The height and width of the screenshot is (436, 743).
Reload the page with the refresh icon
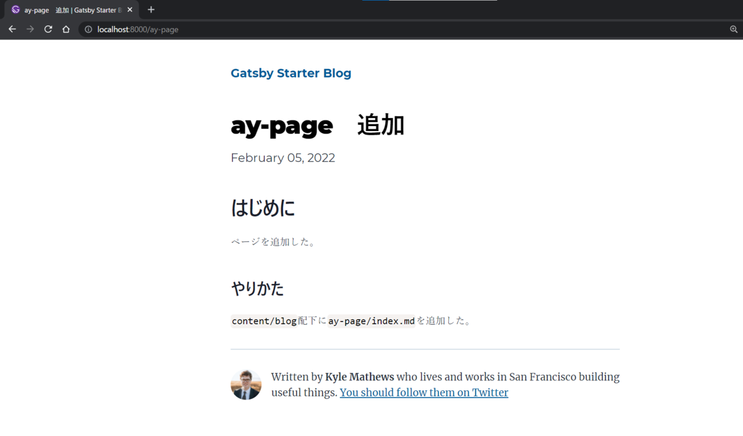(x=48, y=29)
